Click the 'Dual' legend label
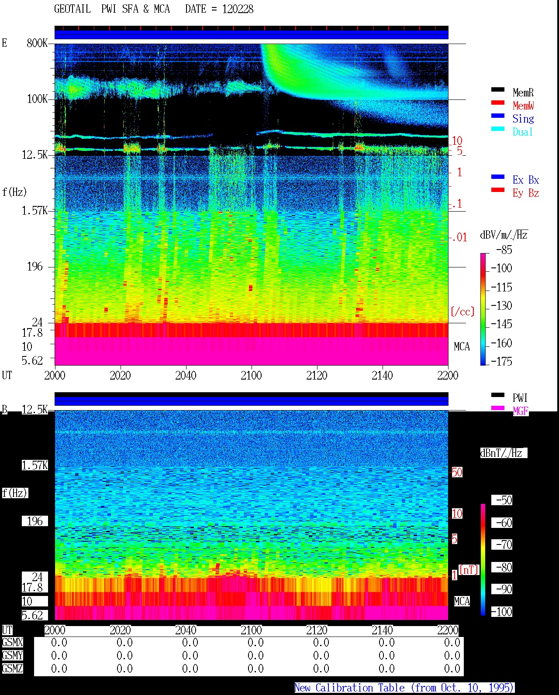The width and height of the screenshot is (559, 695). tap(523, 132)
